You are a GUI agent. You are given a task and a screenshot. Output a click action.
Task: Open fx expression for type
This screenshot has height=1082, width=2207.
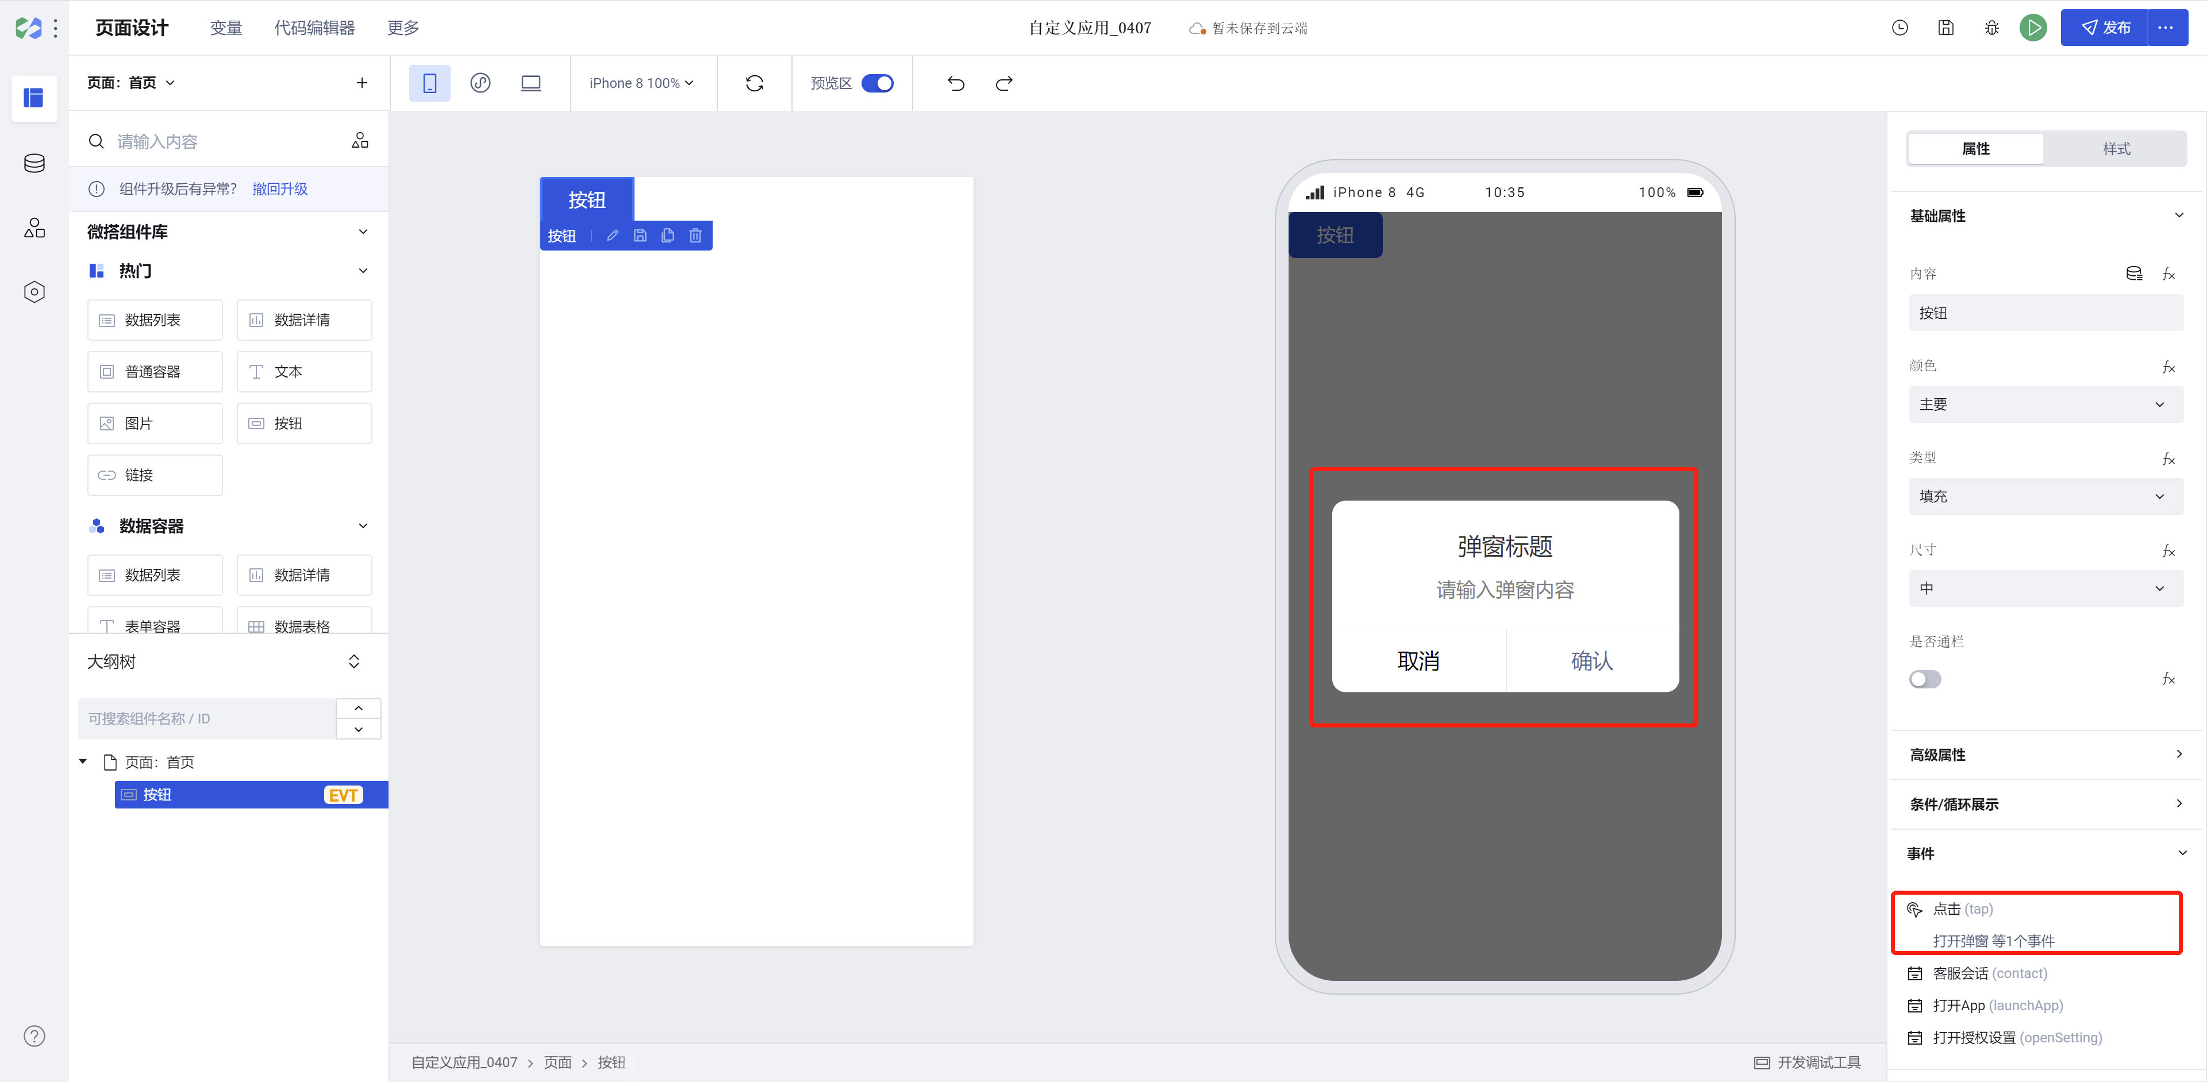click(2168, 459)
